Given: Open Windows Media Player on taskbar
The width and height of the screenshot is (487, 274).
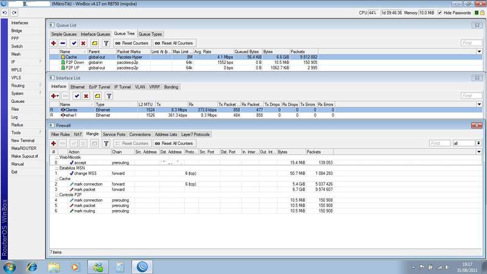Looking at the screenshot, I should point(75,267).
